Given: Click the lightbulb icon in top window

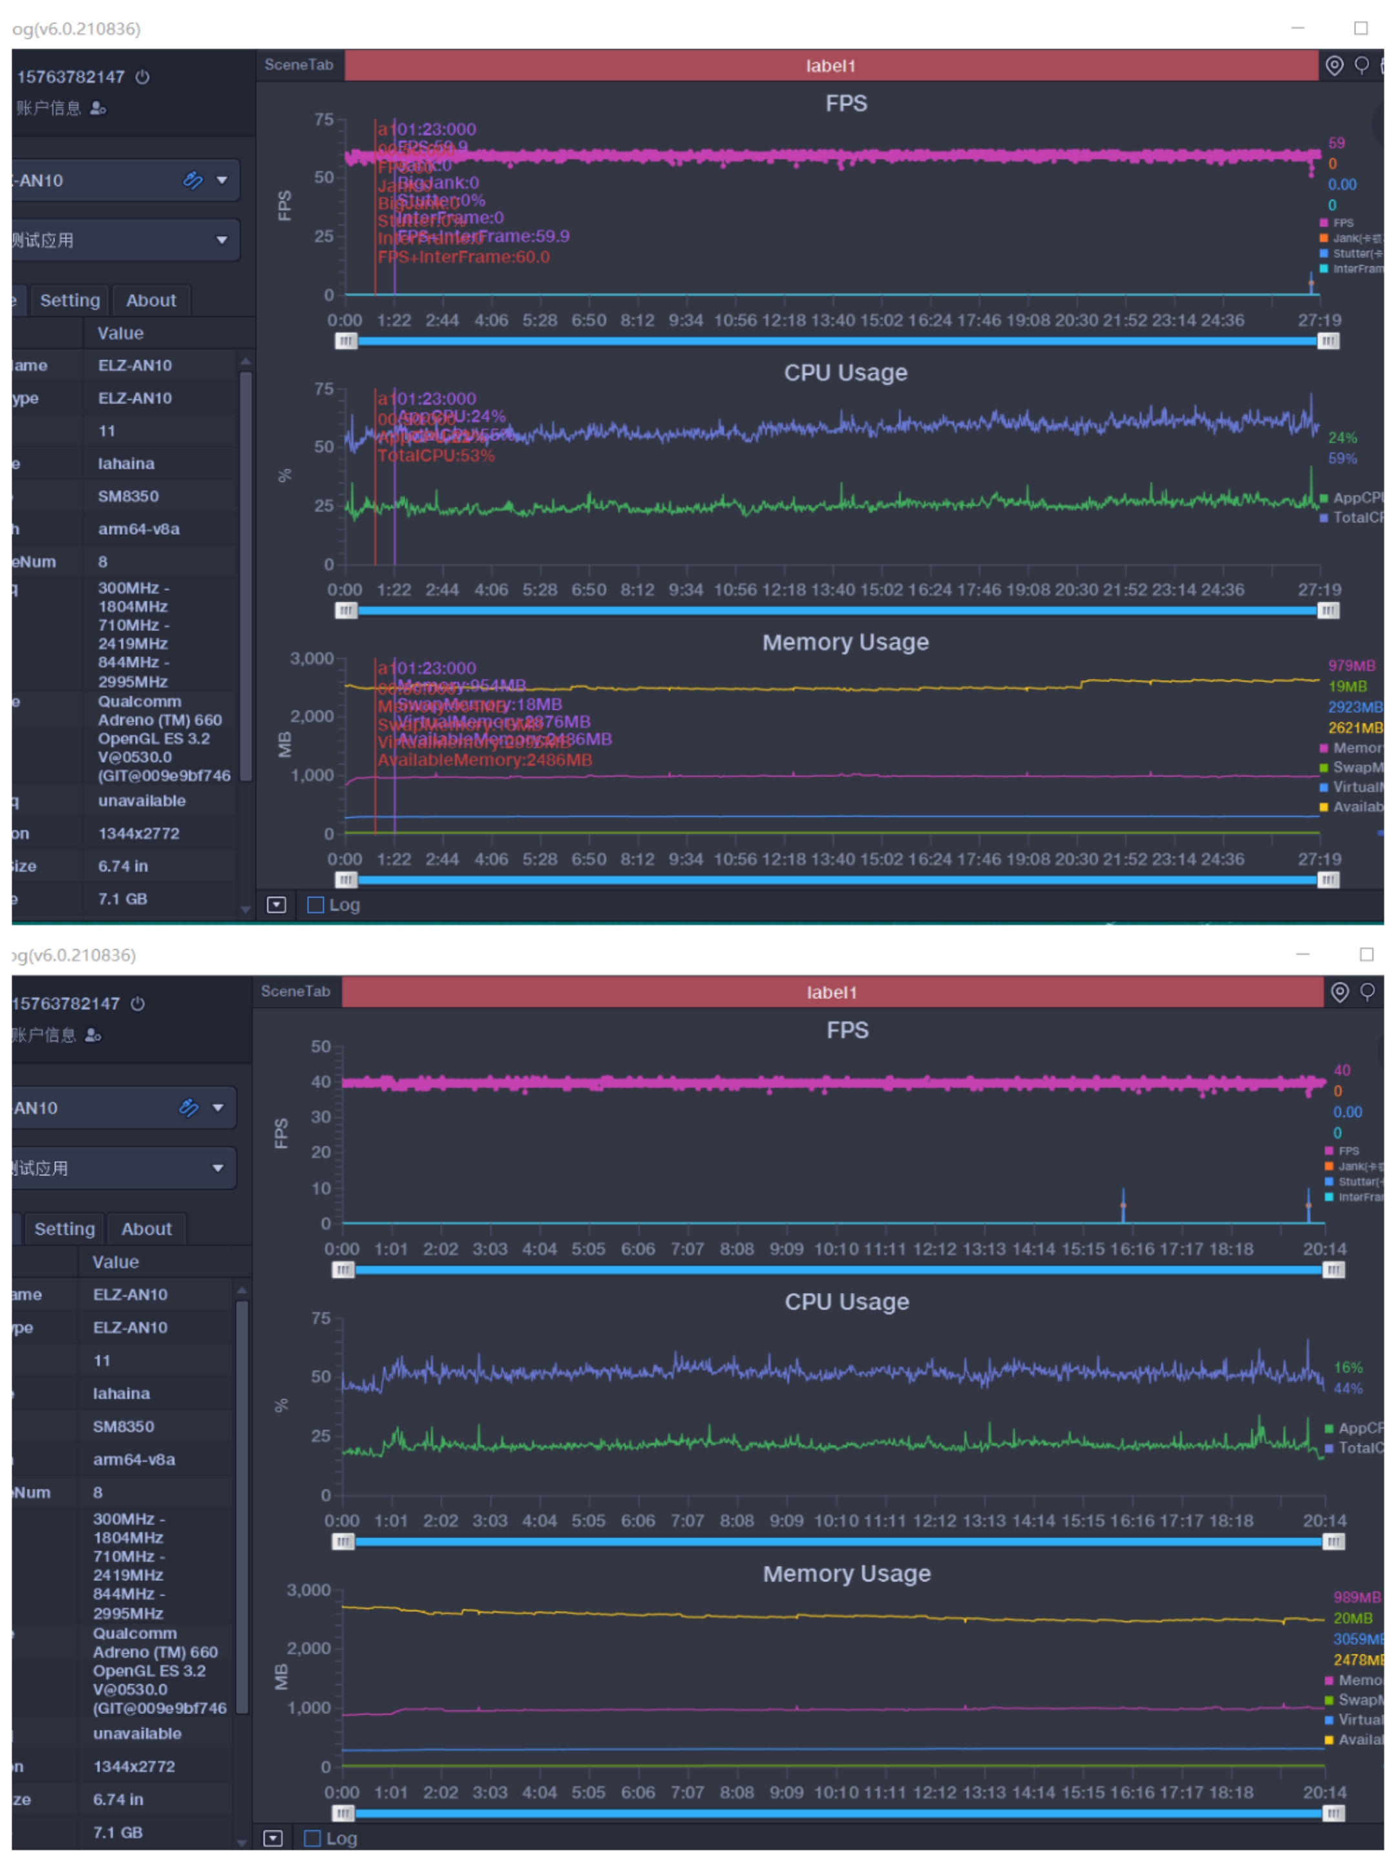Looking at the screenshot, I should click(1362, 66).
